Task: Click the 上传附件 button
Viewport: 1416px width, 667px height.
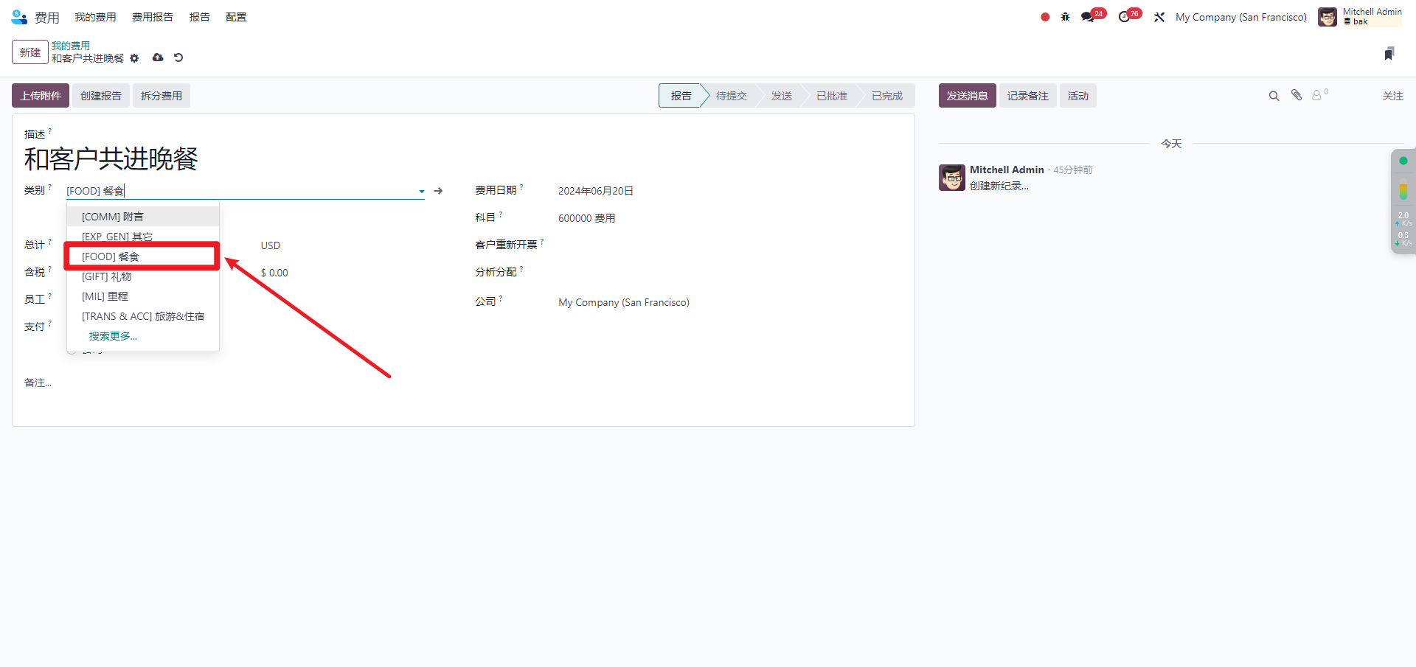Action: 41,96
